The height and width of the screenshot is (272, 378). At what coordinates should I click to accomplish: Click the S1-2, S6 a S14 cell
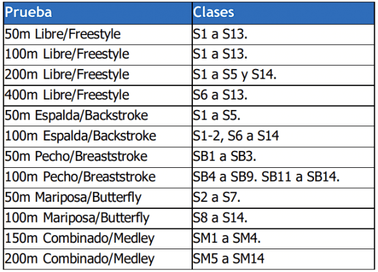click(x=283, y=137)
